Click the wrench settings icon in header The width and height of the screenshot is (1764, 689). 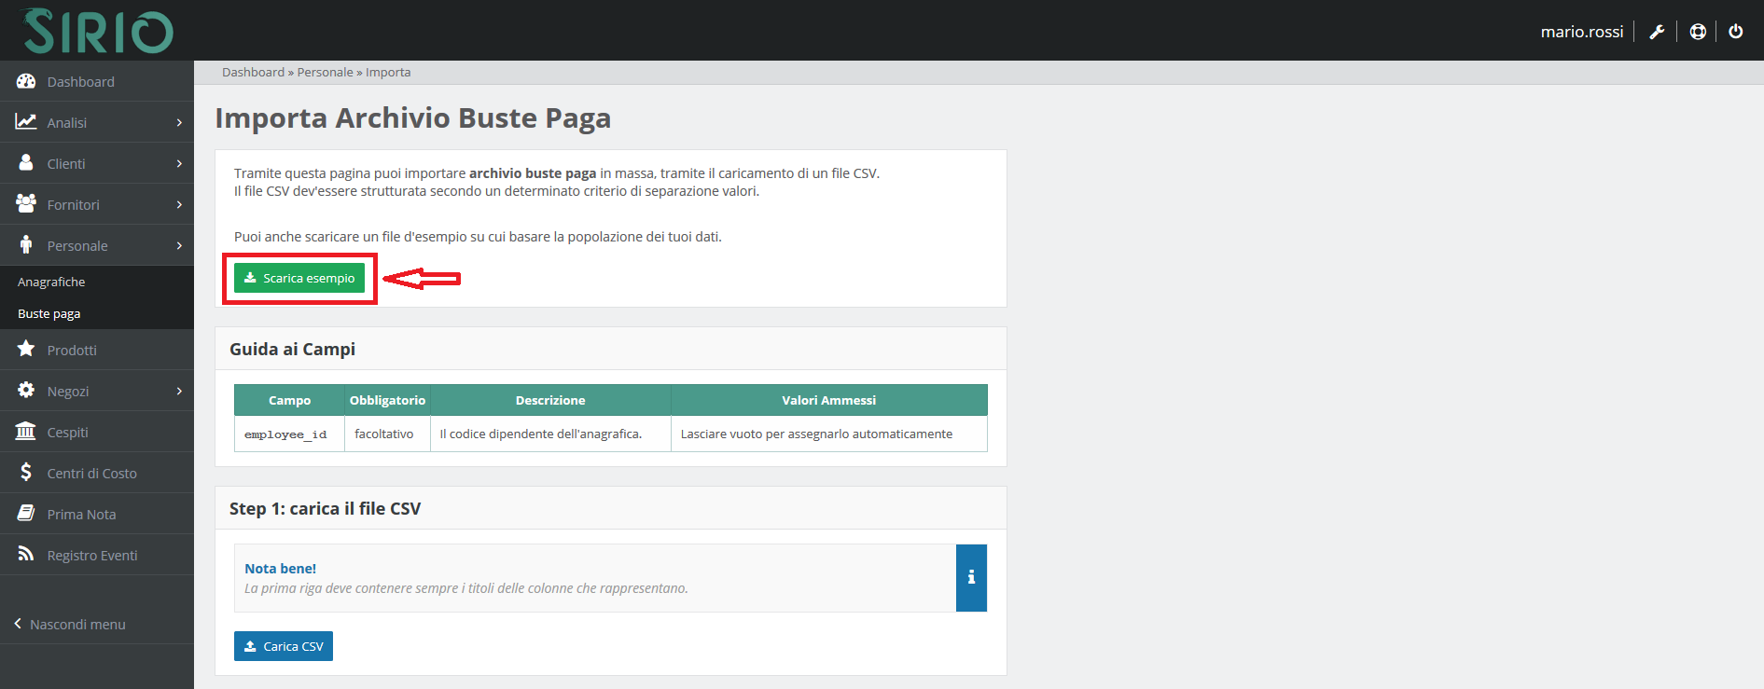pos(1657,32)
